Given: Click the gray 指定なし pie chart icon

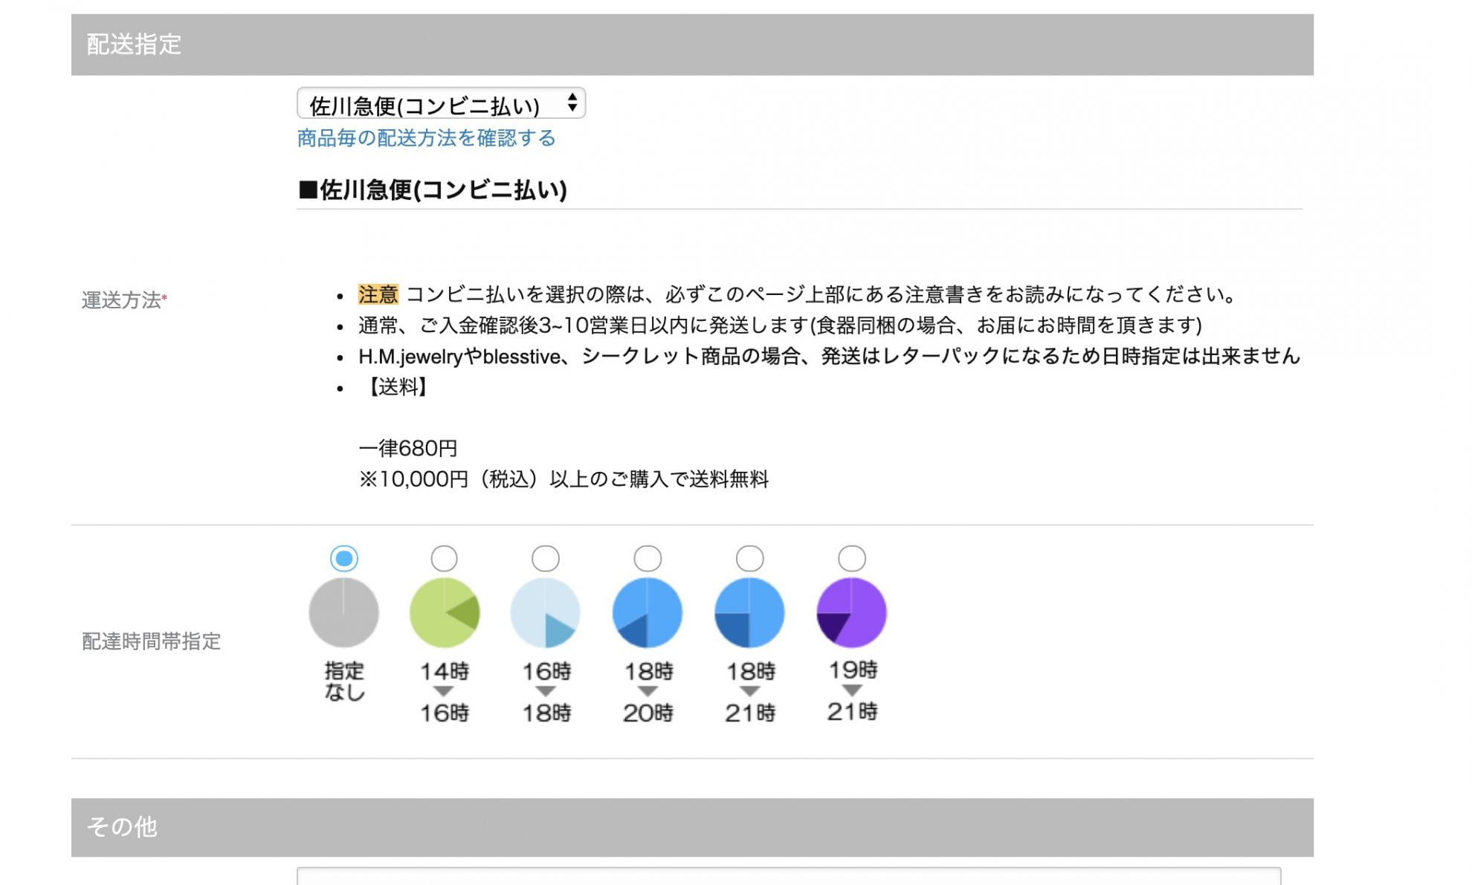Looking at the screenshot, I should [x=343, y=612].
